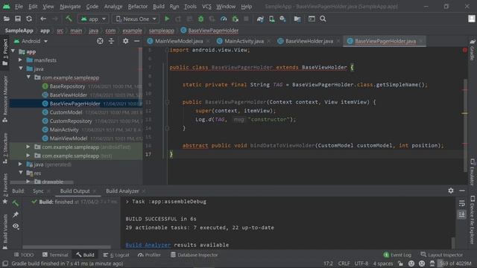The width and height of the screenshot is (477, 268).
Task: Click the memory indicator in status bar
Action: (455, 264)
